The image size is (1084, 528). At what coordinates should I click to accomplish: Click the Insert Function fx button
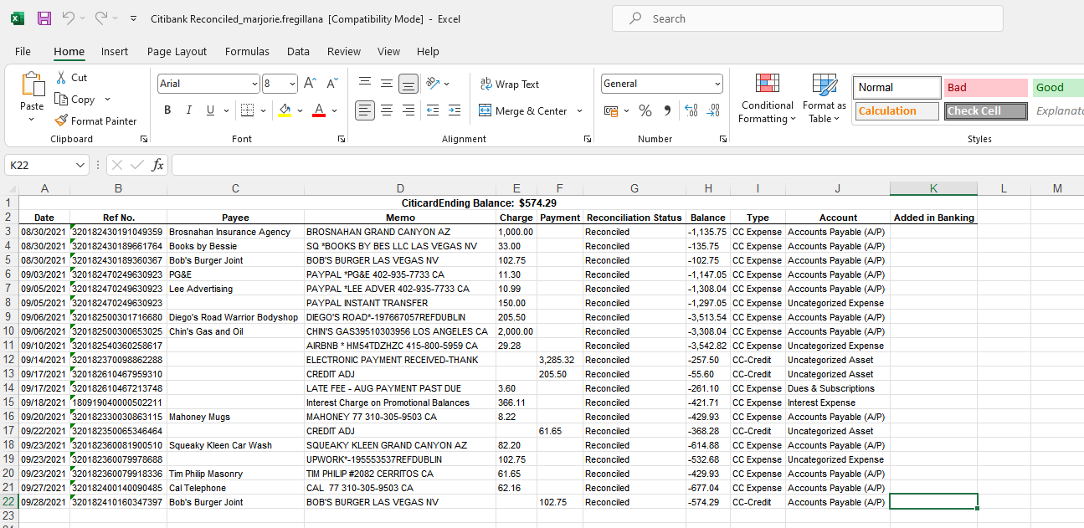tap(157, 165)
